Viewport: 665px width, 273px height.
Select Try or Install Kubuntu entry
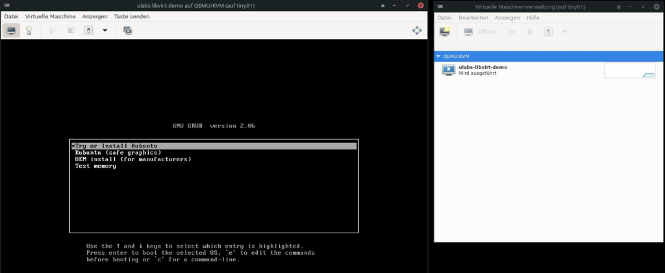[x=214, y=146]
